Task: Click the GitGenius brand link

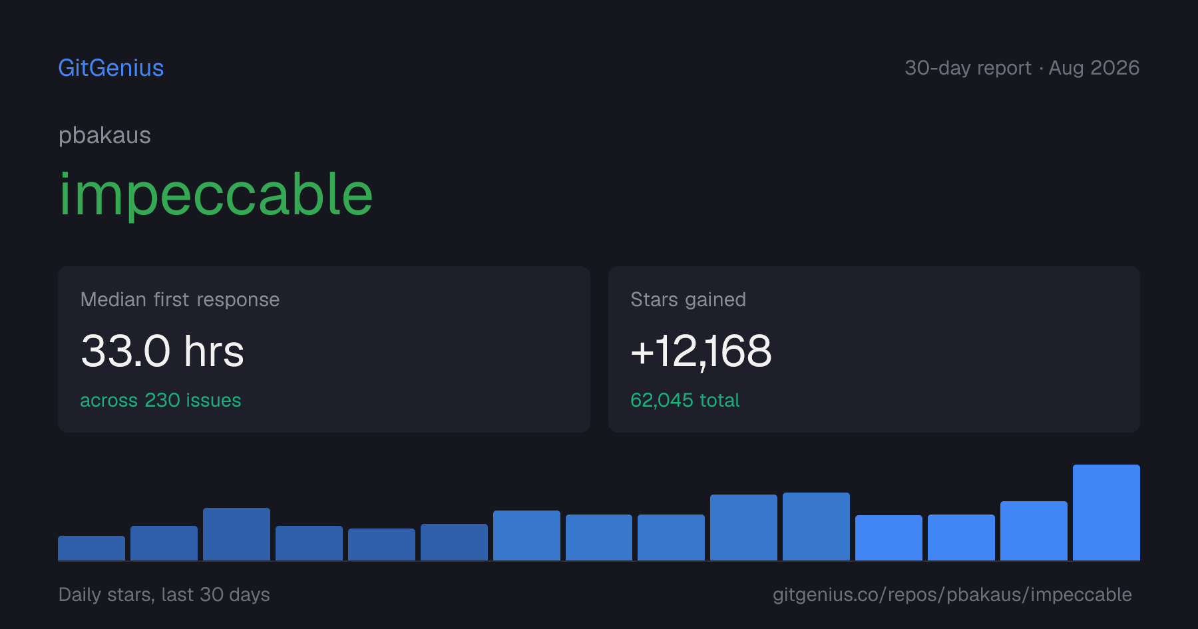Action: click(x=111, y=68)
